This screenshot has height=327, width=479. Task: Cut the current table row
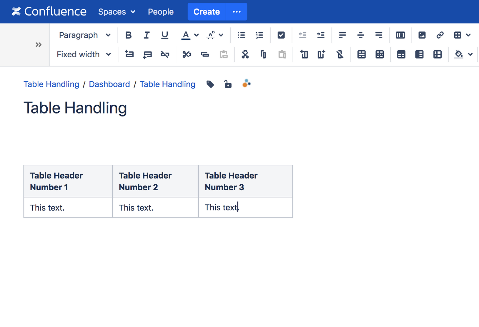click(187, 54)
